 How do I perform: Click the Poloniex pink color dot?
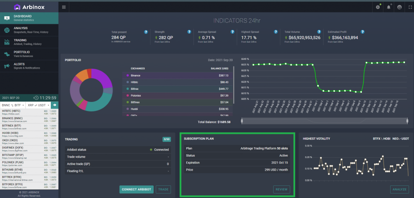pyautogui.click(x=127, y=95)
